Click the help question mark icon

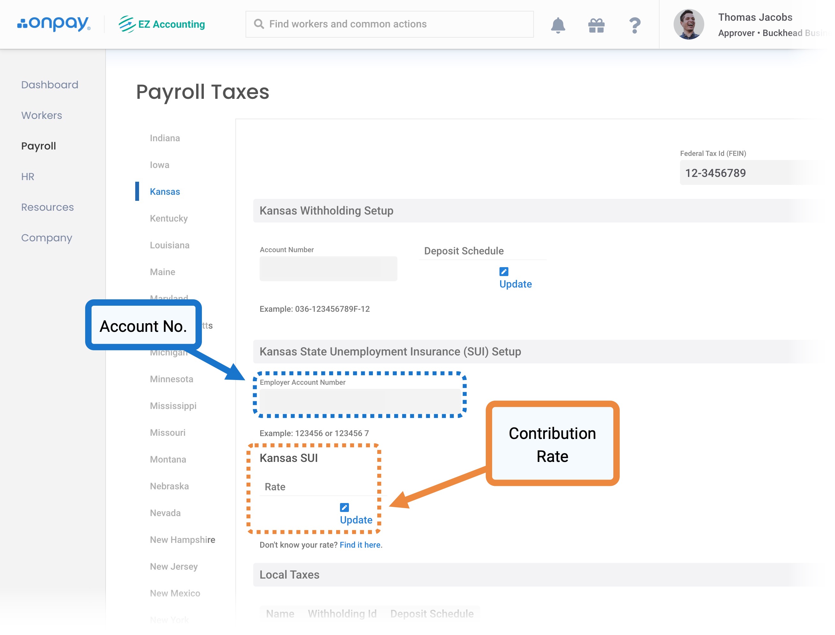635,25
